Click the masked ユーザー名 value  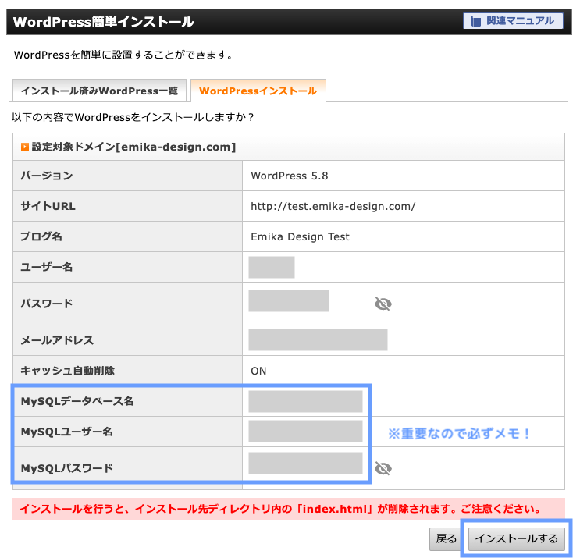(x=271, y=267)
